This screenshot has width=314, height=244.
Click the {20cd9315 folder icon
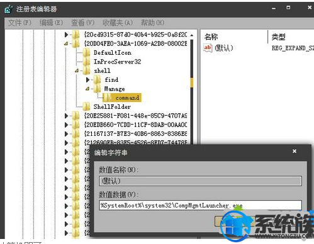tap(76, 35)
